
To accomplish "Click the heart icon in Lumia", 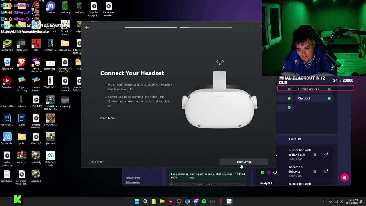I will tap(275, 173).
